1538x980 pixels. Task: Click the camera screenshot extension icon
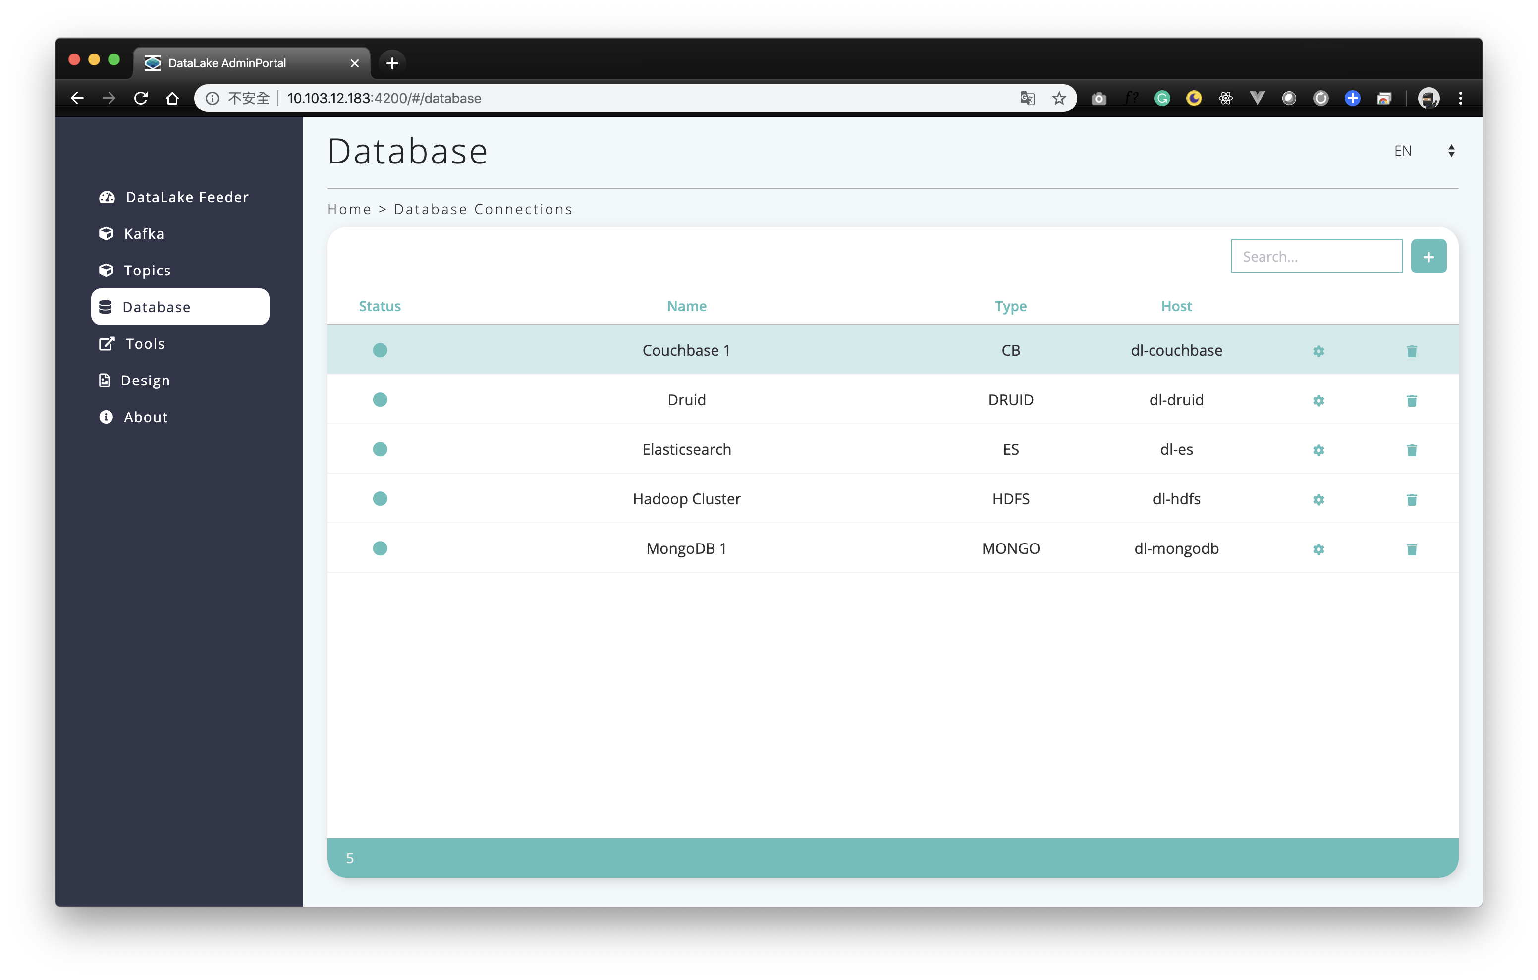coord(1099,98)
